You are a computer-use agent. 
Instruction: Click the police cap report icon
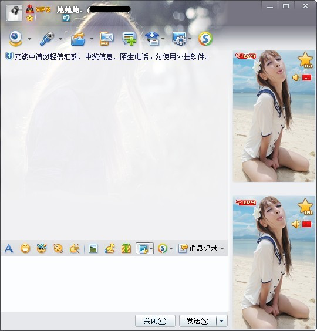[x=153, y=39]
